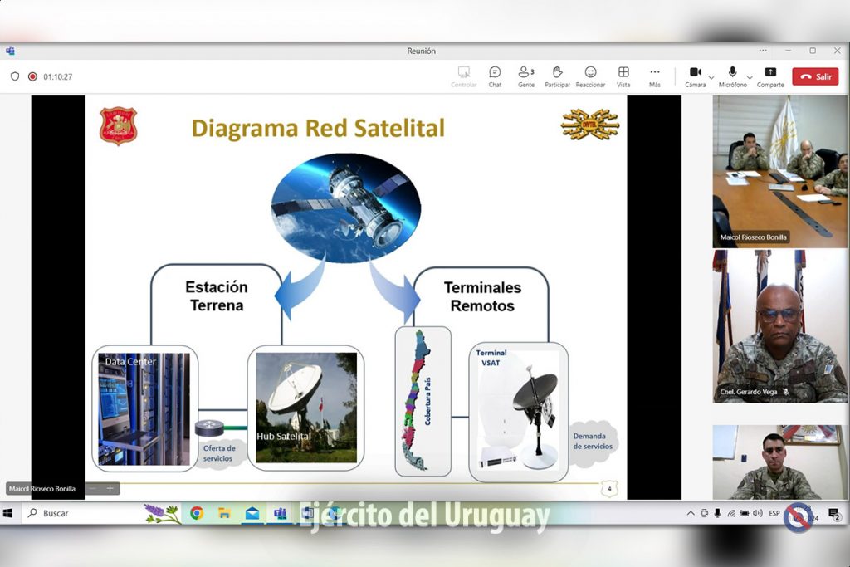Open Google Chrome from the taskbar

197,513
